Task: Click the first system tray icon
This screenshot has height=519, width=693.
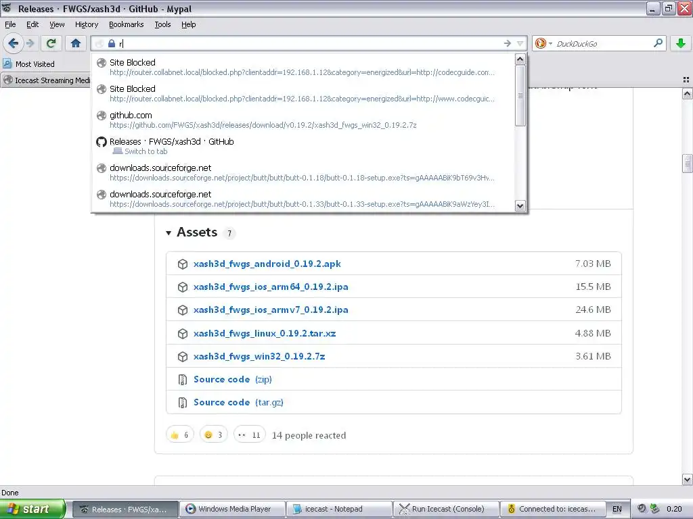Action: coord(642,509)
